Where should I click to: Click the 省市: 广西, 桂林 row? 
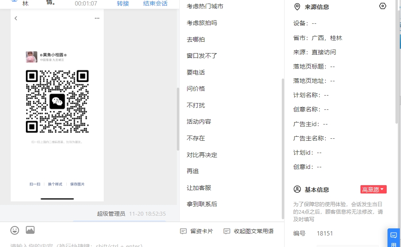point(318,38)
